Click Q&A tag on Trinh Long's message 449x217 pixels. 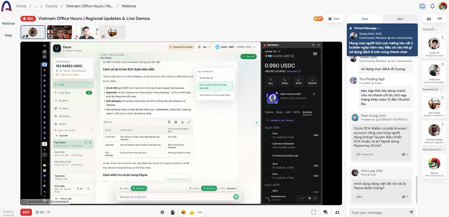click(x=359, y=196)
